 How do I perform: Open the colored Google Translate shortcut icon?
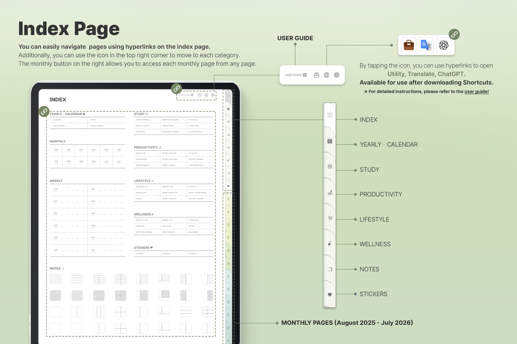coord(426,45)
